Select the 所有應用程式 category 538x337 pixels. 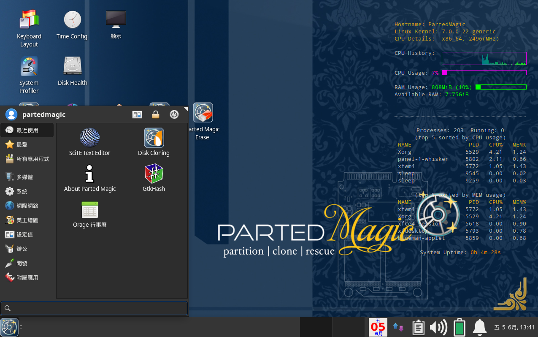(27, 159)
